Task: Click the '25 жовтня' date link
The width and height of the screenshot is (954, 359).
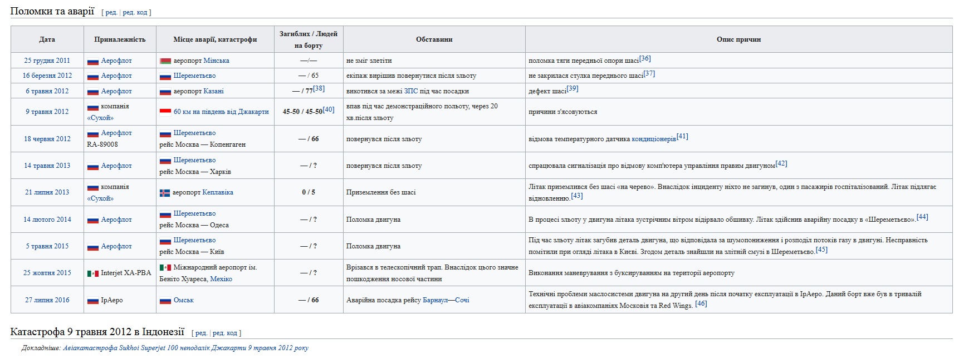Action: coord(38,273)
